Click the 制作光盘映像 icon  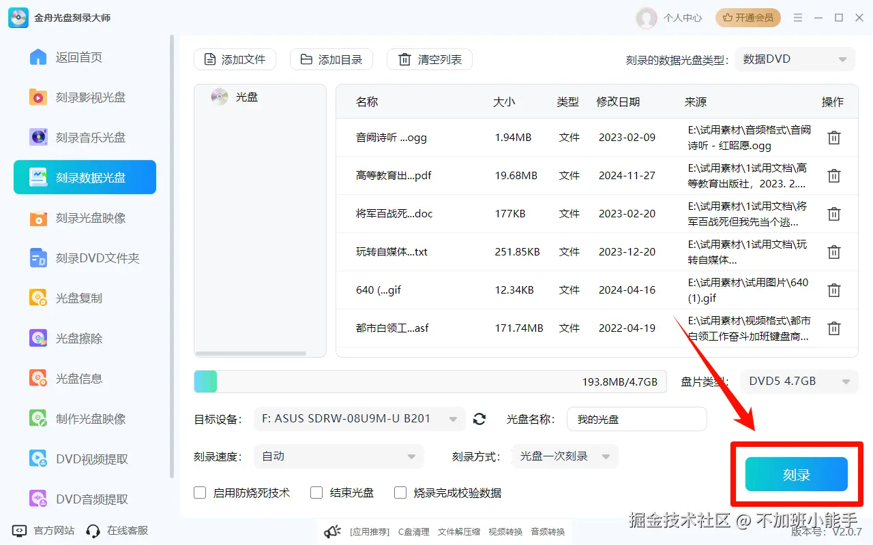[x=38, y=419]
